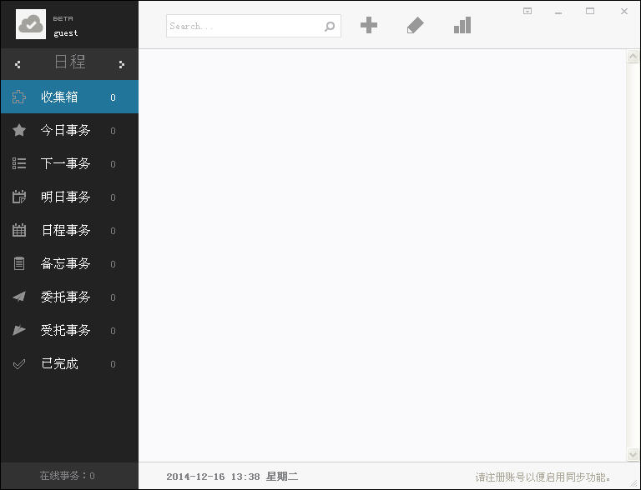Open the window dropdown menu icon
This screenshot has height=490, width=641.
coord(527,12)
